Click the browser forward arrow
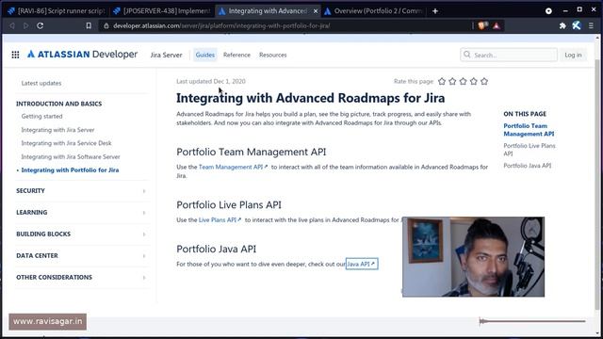Viewport: 603px width, 339px height. (x=25, y=25)
